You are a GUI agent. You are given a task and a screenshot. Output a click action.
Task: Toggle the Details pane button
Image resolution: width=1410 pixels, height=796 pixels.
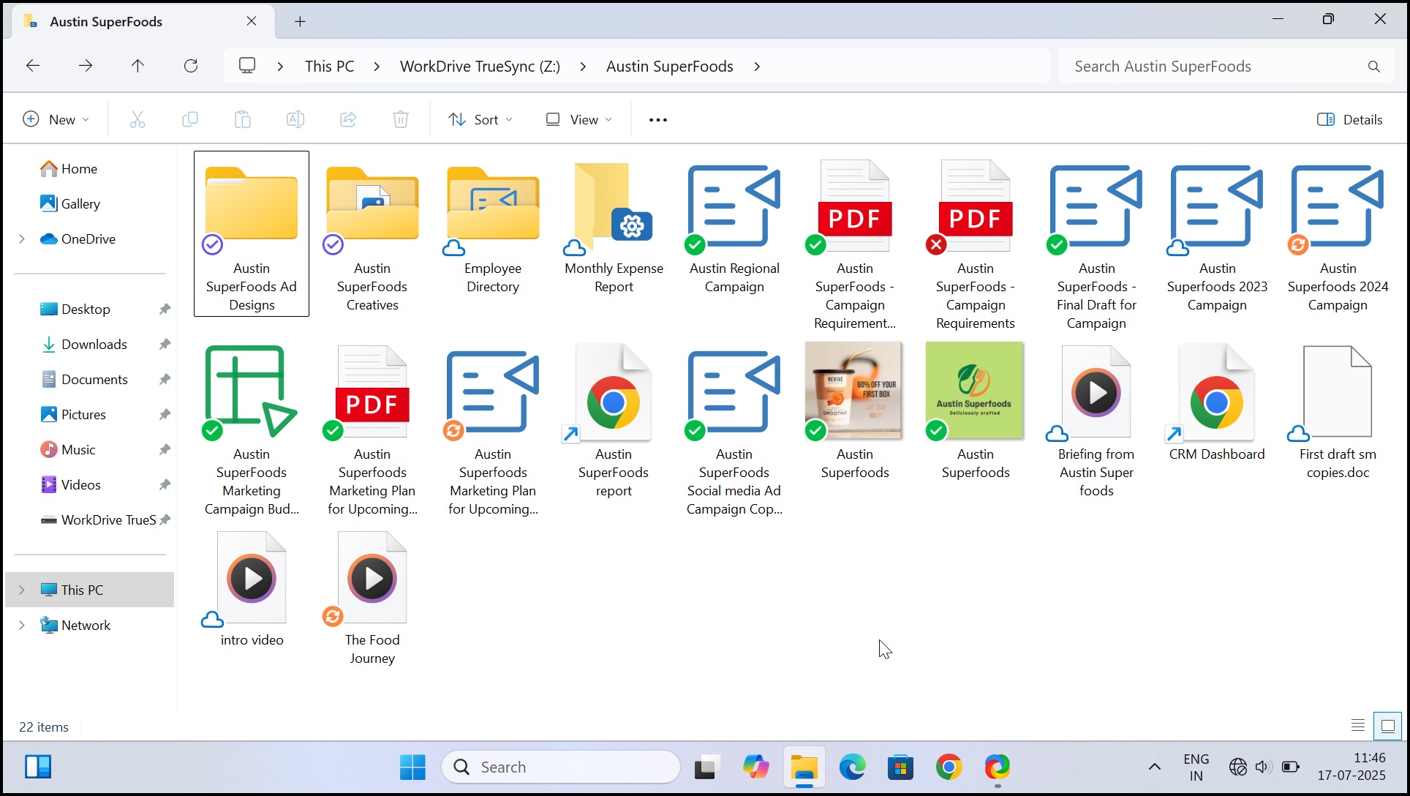tap(1350, 119)
